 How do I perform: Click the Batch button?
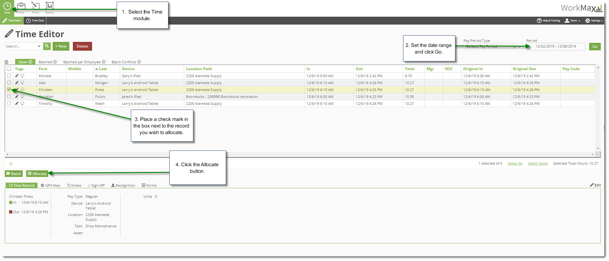tap(14, 174)
